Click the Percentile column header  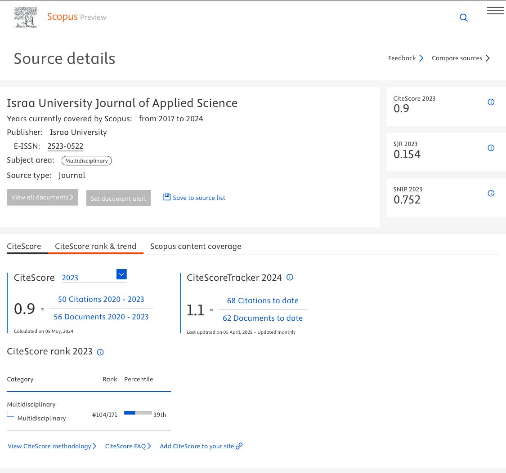pyautogui.click(x=139, y=379)
